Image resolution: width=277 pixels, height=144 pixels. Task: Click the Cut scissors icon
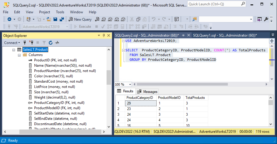pos(132,19)
